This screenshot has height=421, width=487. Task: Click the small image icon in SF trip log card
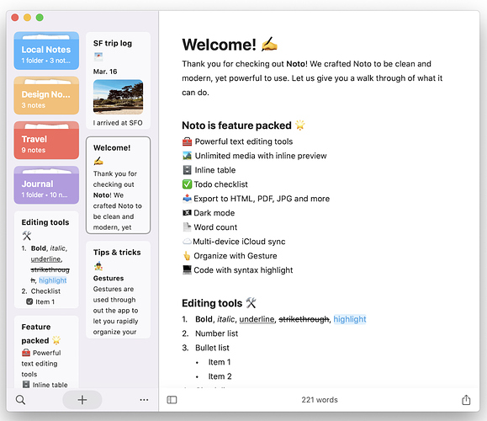click(98, 56)
